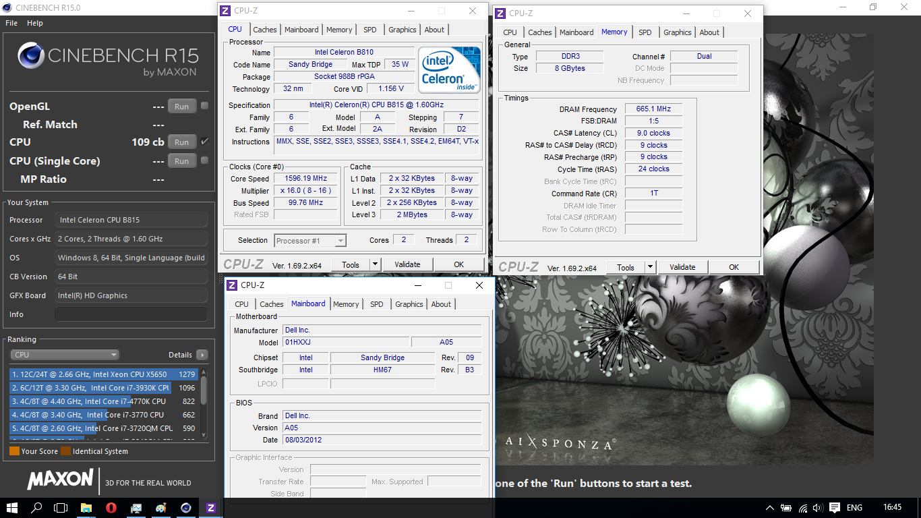Click the Intel Celeron inside logo
The width and height of the screenshot is (921, 518).
coord(449,69)
